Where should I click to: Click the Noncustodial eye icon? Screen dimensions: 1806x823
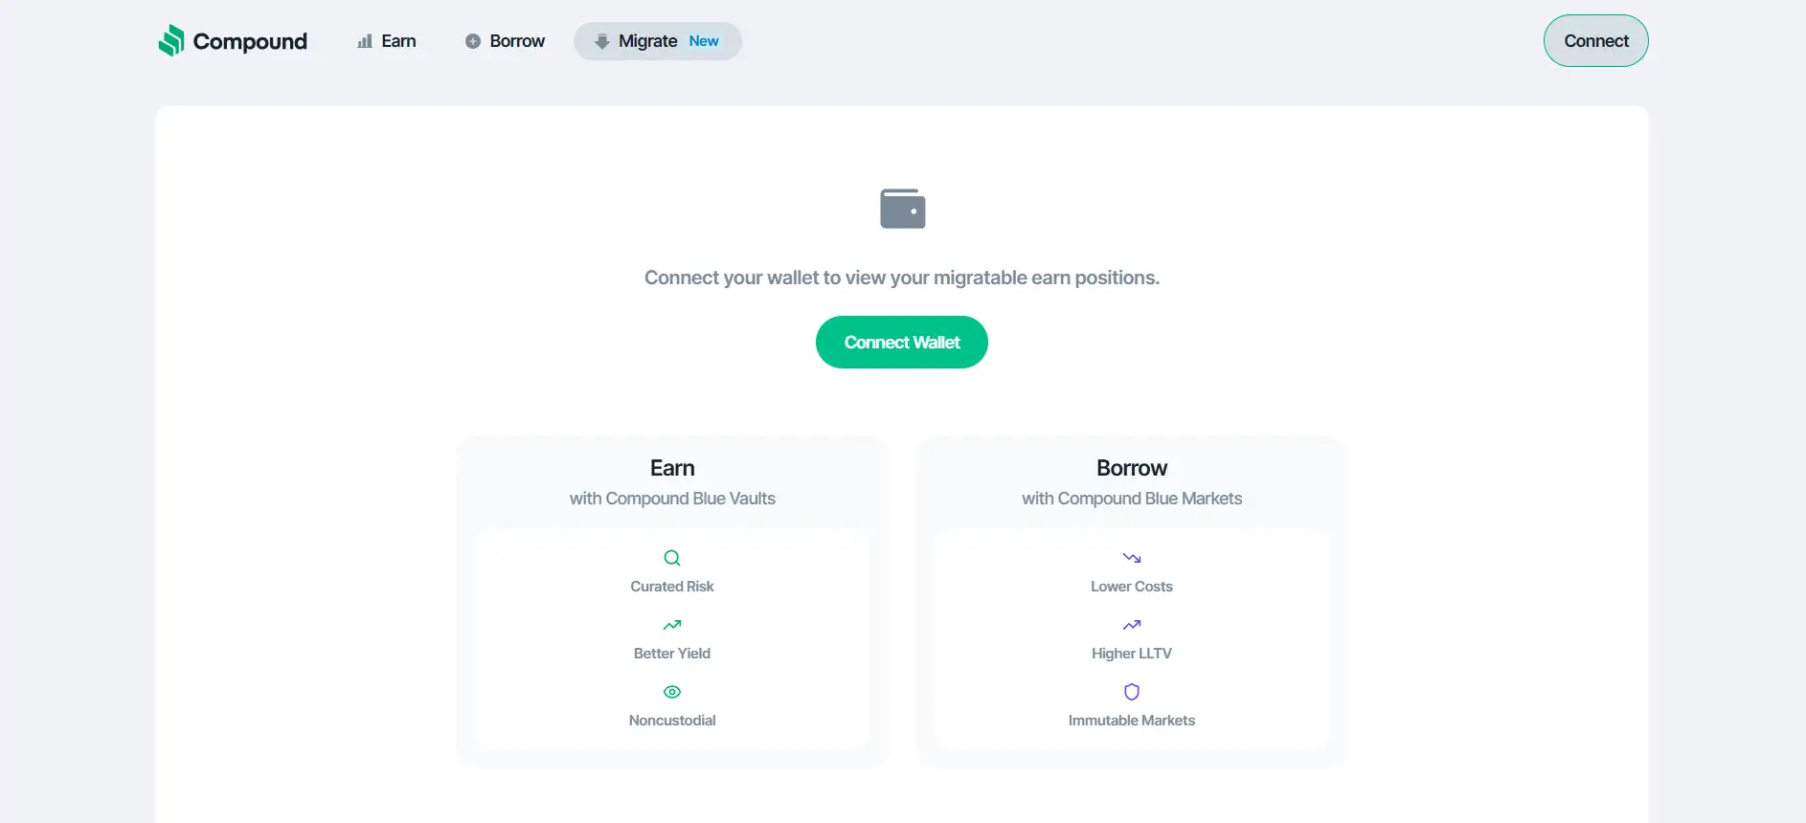[x=672, y=692]
